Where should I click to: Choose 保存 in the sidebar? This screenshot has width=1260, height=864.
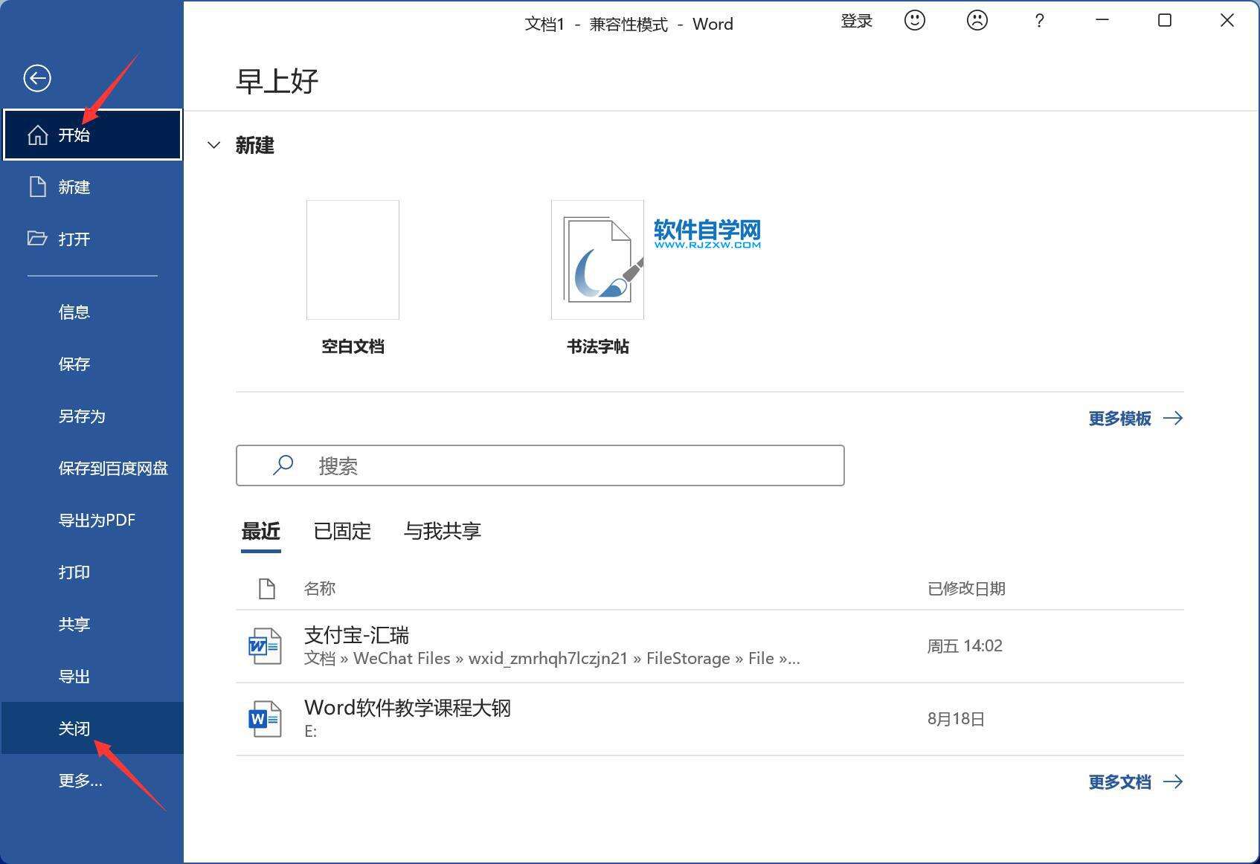pyautogui.click(x=92, y=364)
